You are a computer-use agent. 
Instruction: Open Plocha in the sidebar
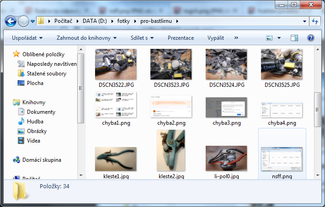point(35,83)
